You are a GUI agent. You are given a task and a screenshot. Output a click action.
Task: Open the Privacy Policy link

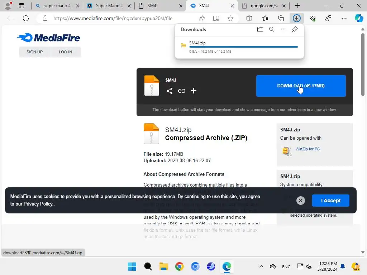(x=38, y=204)
